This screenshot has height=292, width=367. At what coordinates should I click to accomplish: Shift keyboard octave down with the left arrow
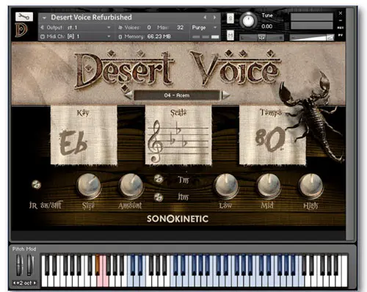point(14,282)
